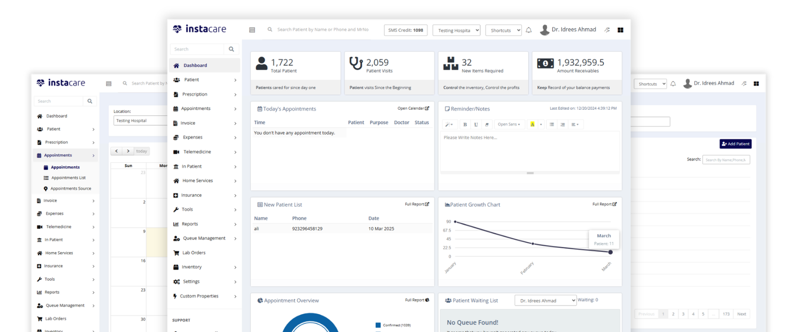Insert a bulleted list in Reminder/Notes
The width and height of the screenshot is (798, 332).
552,124
